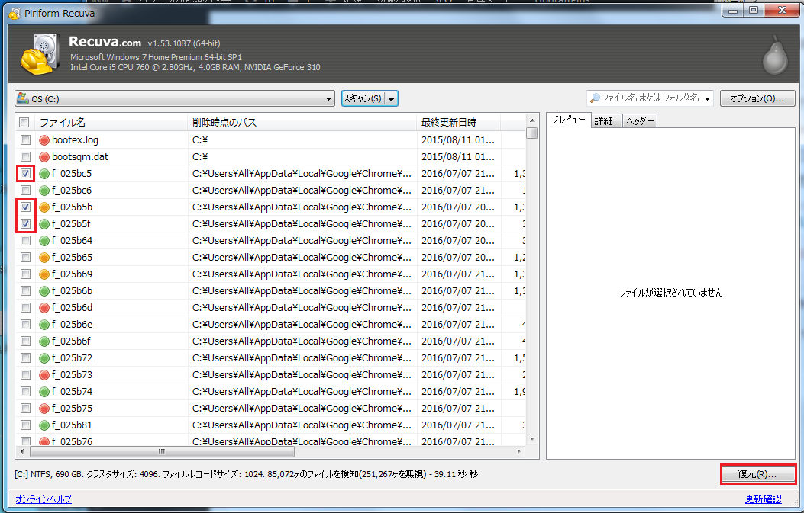Click the green status dot for f_025b74
804x513 pixels.
pyautogui.click(x=44, y=392)
